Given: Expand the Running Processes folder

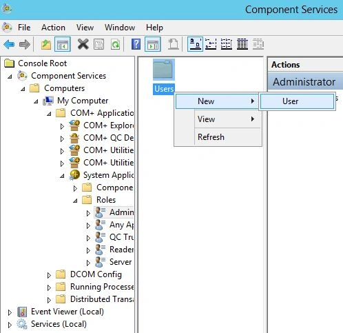Looking at the screenshot, I should [x=49, y=287].
